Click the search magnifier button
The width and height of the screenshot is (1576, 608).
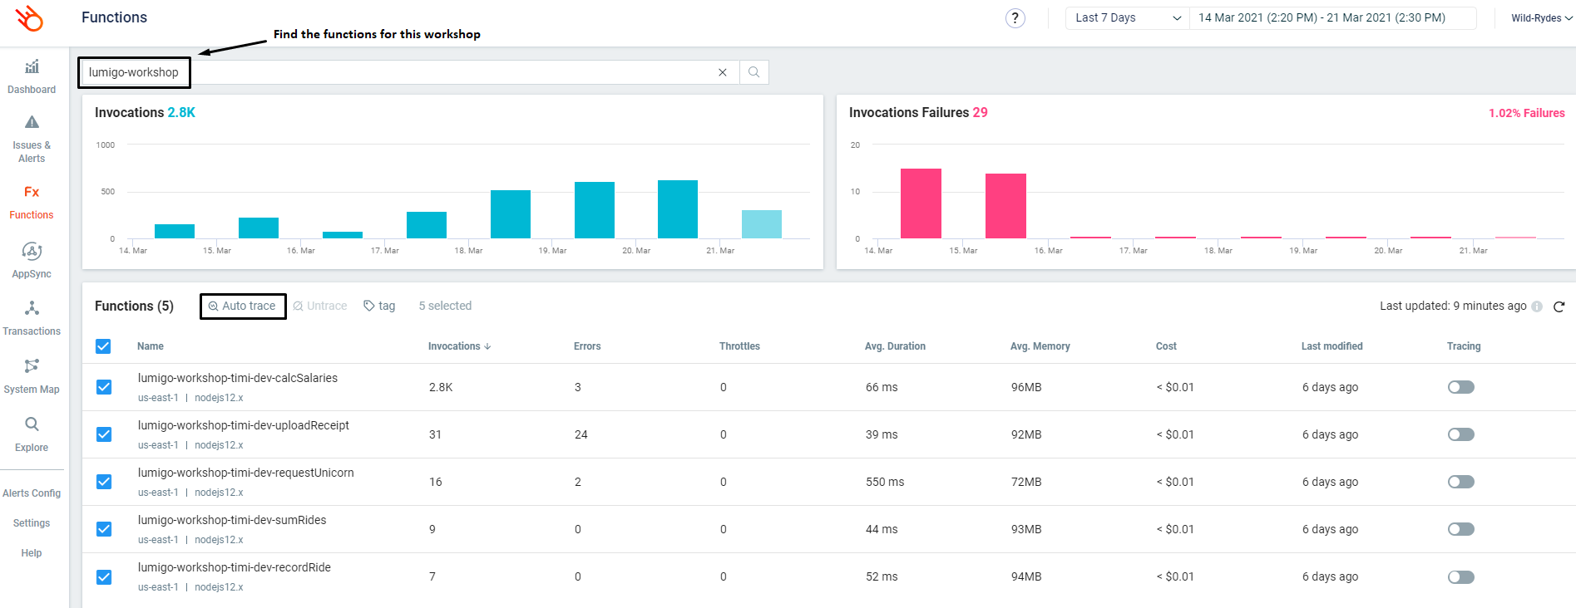753,72
